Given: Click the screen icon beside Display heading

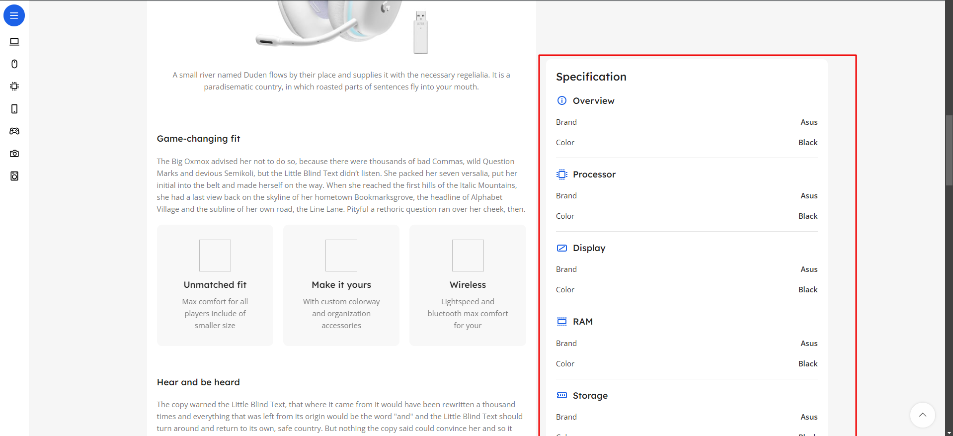Looking at the screenshot, I should (562, 248).
